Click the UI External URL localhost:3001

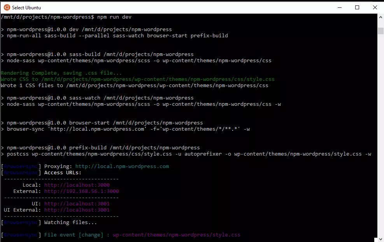(x=77, y=210)
